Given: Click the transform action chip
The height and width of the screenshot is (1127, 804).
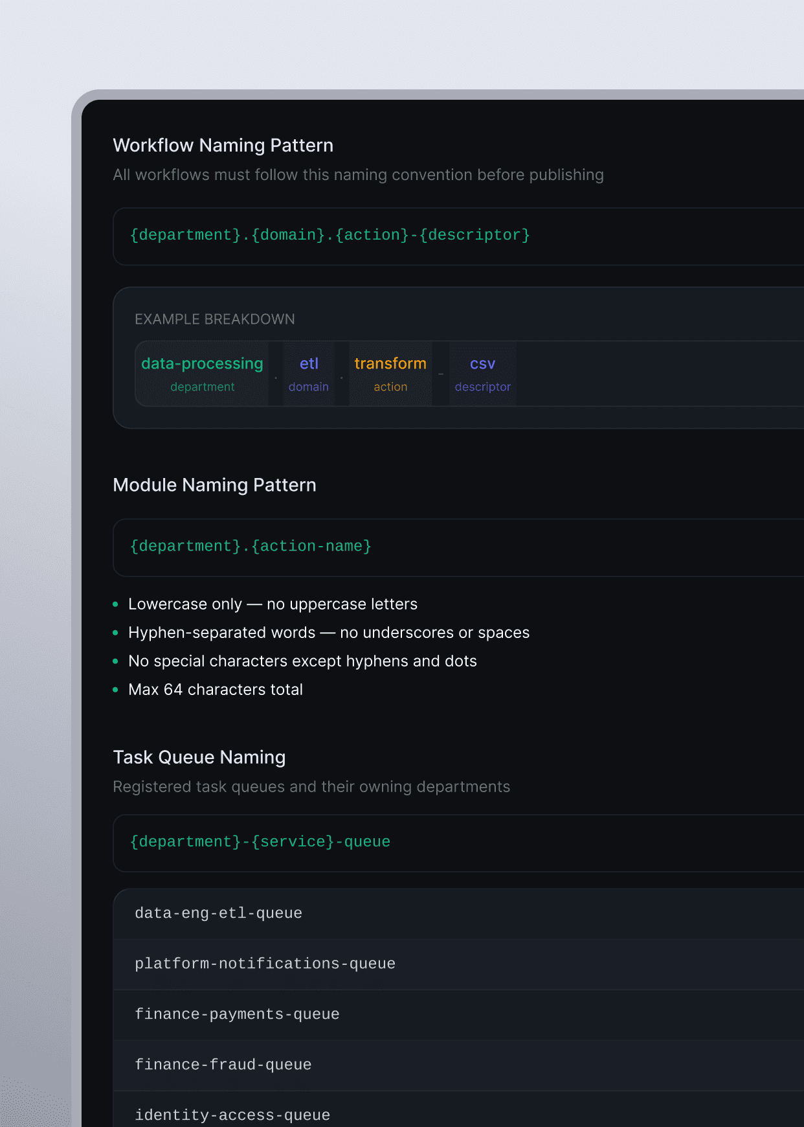Looking at the screenshot, I should coord(390,374).
